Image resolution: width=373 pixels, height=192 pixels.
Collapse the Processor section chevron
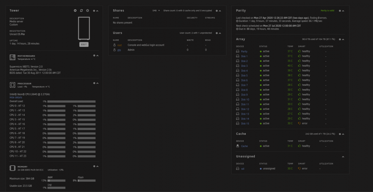pos(97,83)
